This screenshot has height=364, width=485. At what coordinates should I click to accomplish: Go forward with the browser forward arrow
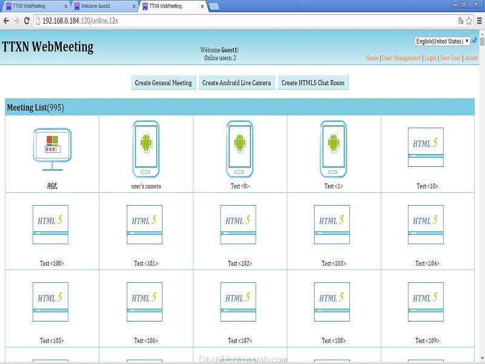(16, 21)
